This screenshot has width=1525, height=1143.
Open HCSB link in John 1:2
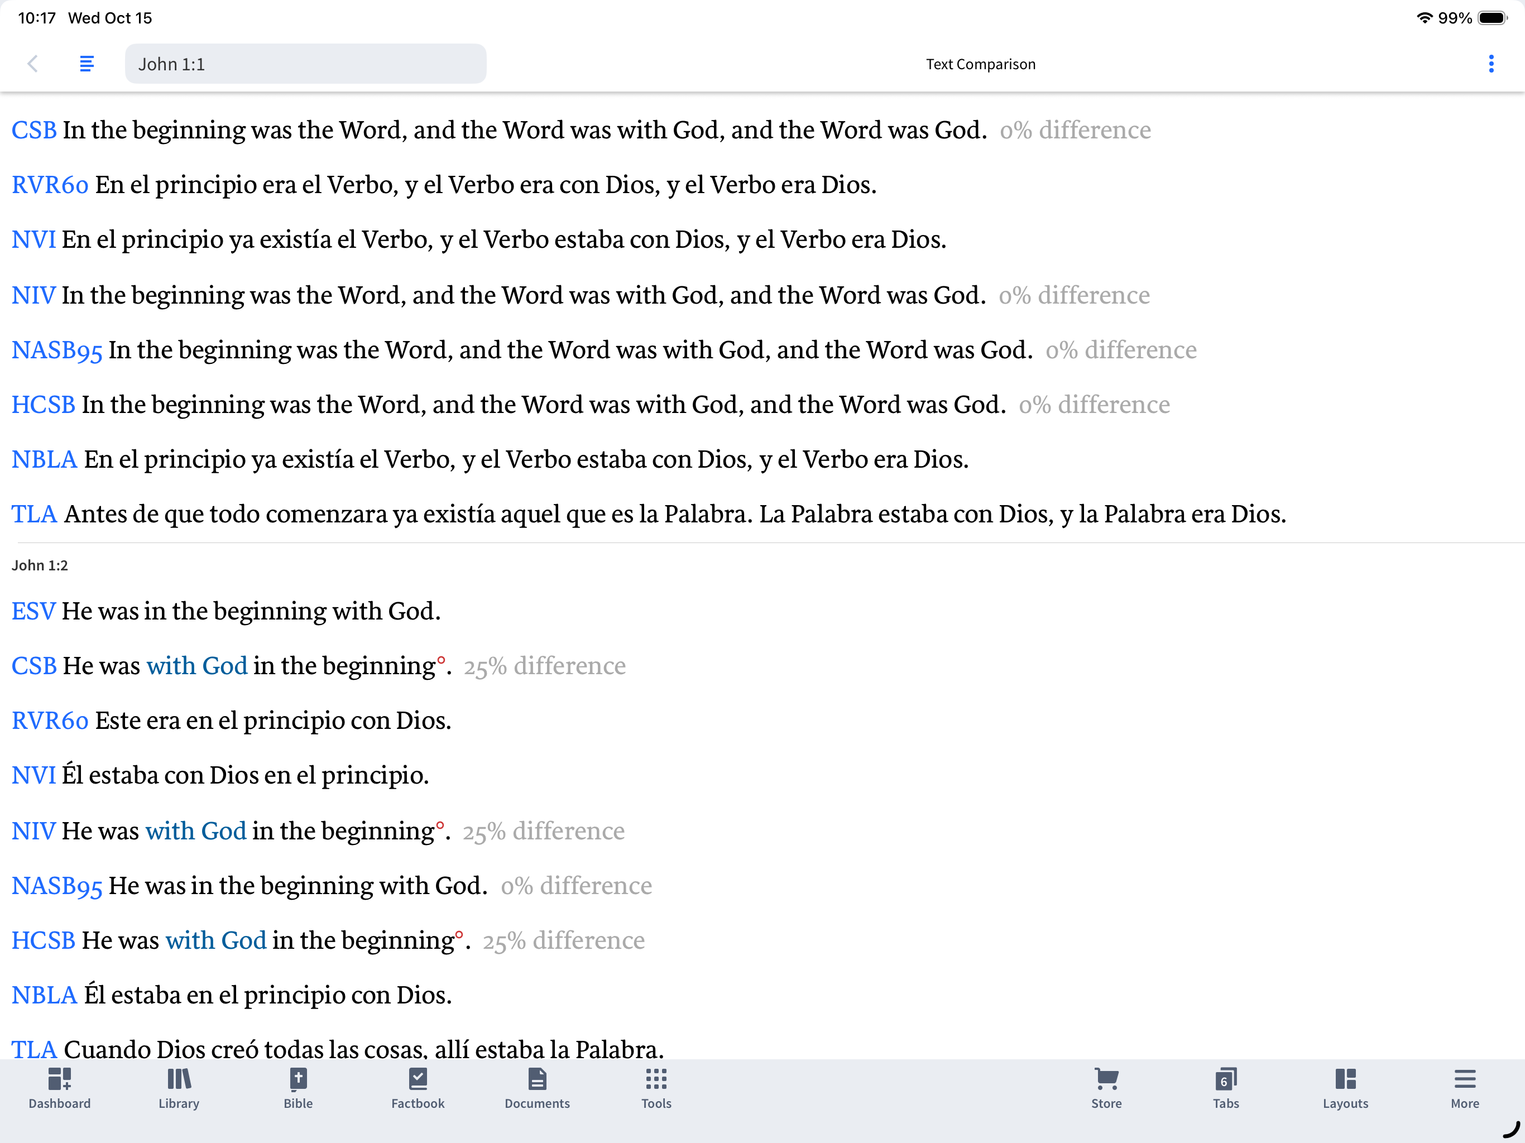coord(43,940)
